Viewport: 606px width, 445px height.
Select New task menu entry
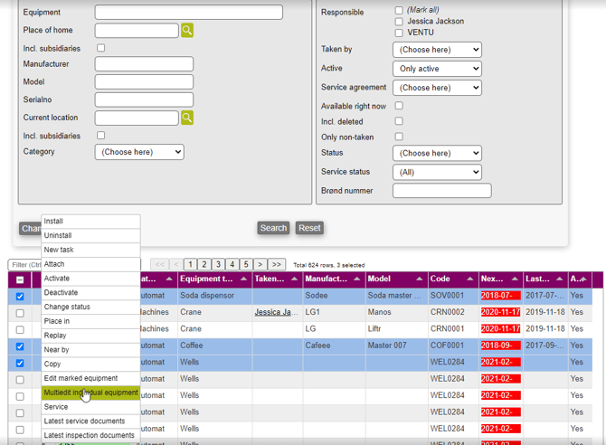coord(90,250)
